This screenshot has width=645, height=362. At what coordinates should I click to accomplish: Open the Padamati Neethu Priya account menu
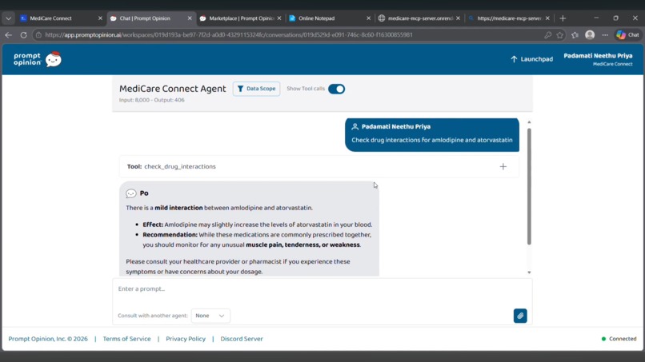(598, 59)
